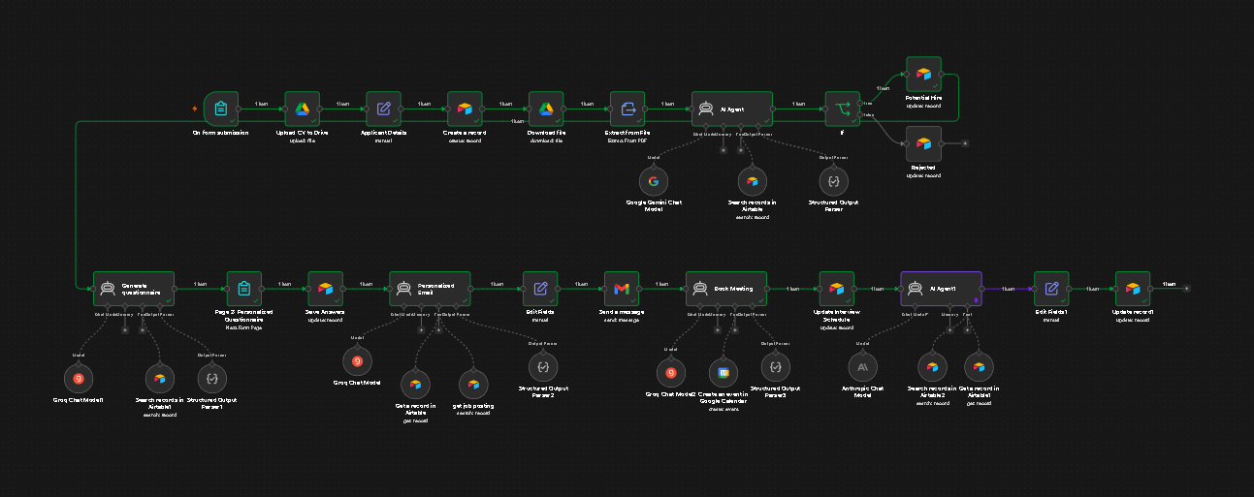
Task: Select the Get a record in Airtable1 node
Action: pyautogui.click(x=979, y=367)
